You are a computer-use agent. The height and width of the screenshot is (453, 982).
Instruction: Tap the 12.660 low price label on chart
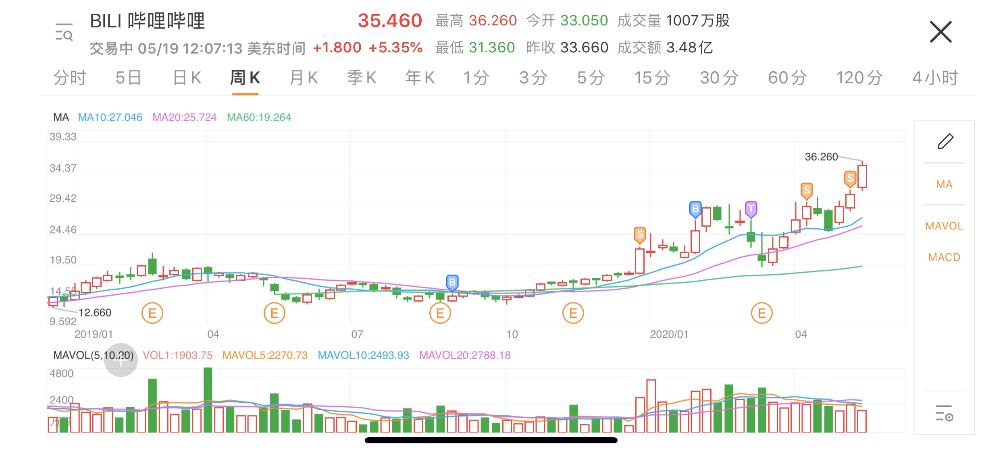pos(95,312)
